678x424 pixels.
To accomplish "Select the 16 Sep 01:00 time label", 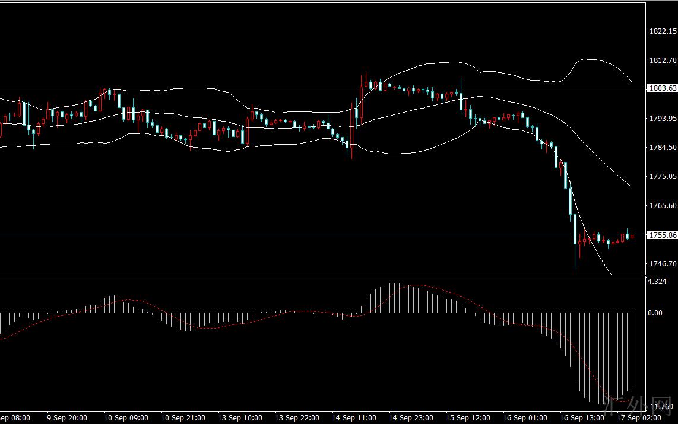I will tap(526, 418).
